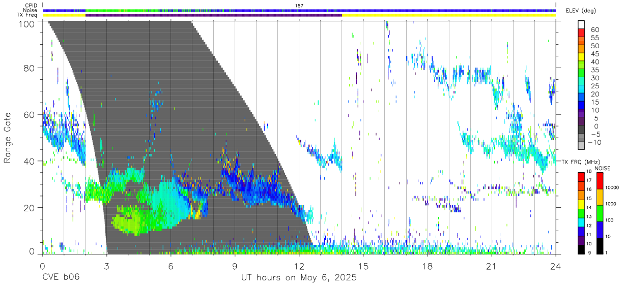Click the hour 3 tick label
625x288 pixels.
point(106,266)
